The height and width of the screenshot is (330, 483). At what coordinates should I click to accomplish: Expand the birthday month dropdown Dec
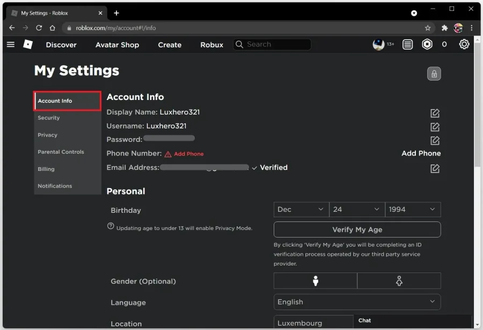pyautogui.click(x=301, y=210)
